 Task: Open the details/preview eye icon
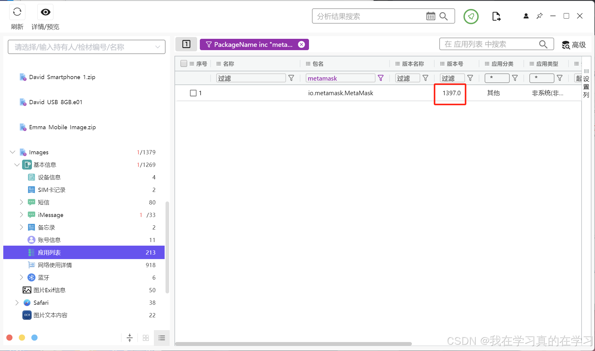pos(45,12)
